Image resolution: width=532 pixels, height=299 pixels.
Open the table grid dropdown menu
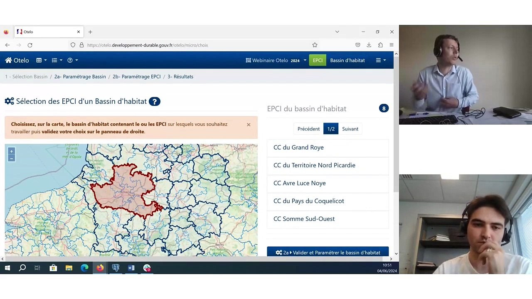(x=41, y=60)
